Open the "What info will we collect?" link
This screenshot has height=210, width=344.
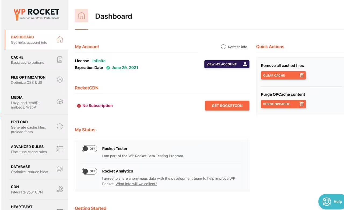coord(136,184)
